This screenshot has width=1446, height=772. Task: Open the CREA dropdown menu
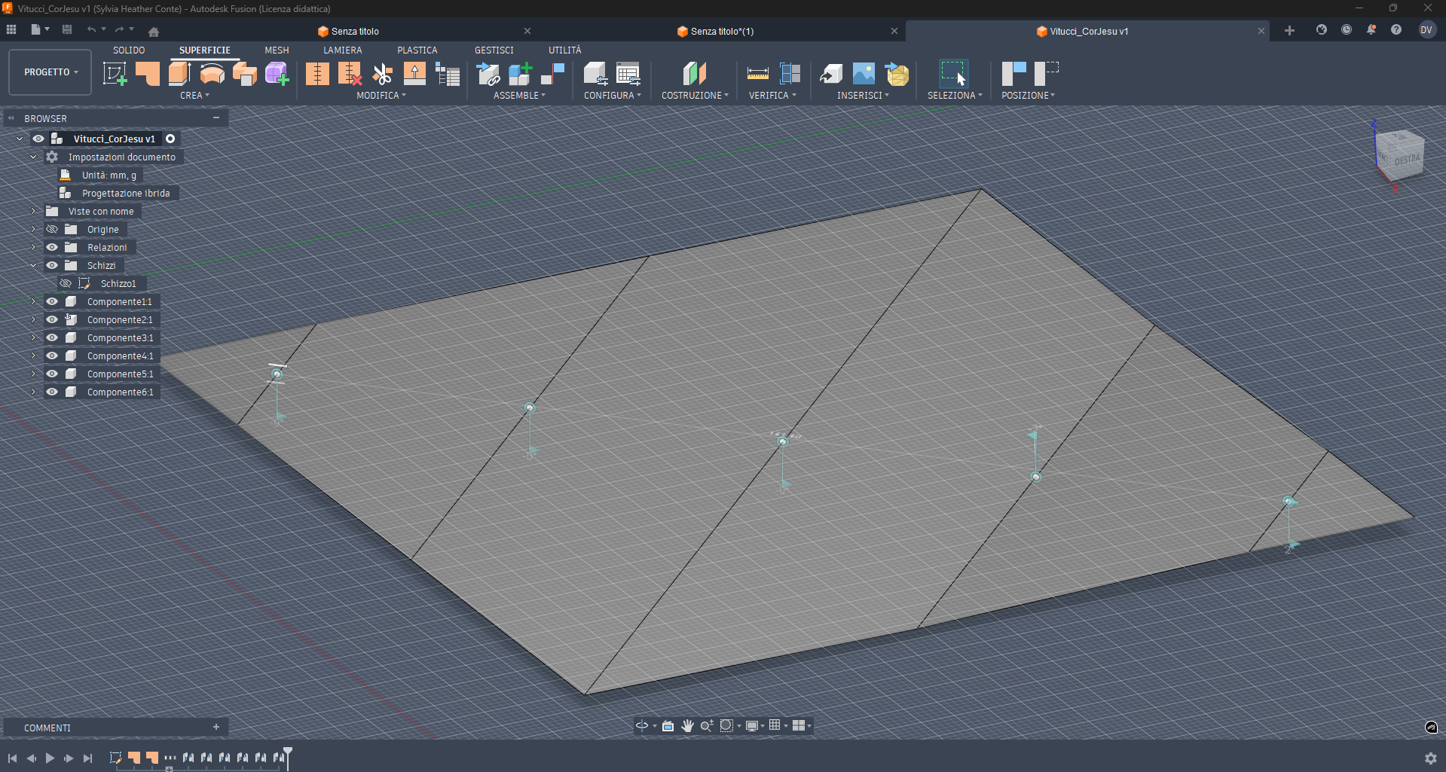(194, 96)
